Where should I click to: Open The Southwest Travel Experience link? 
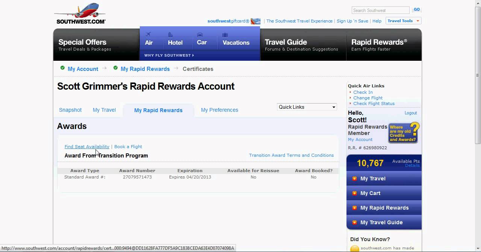coord(299,21)
